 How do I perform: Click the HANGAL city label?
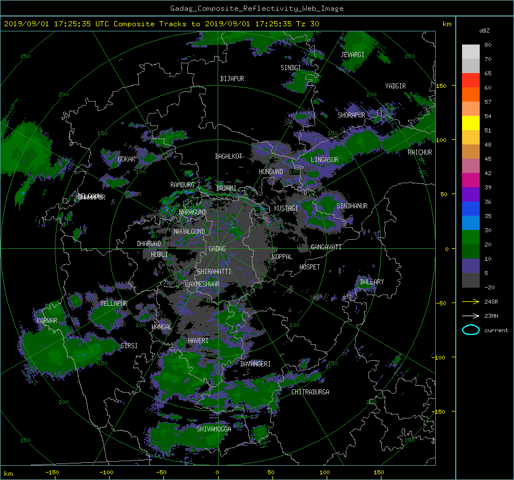click(x=161, y=327)
